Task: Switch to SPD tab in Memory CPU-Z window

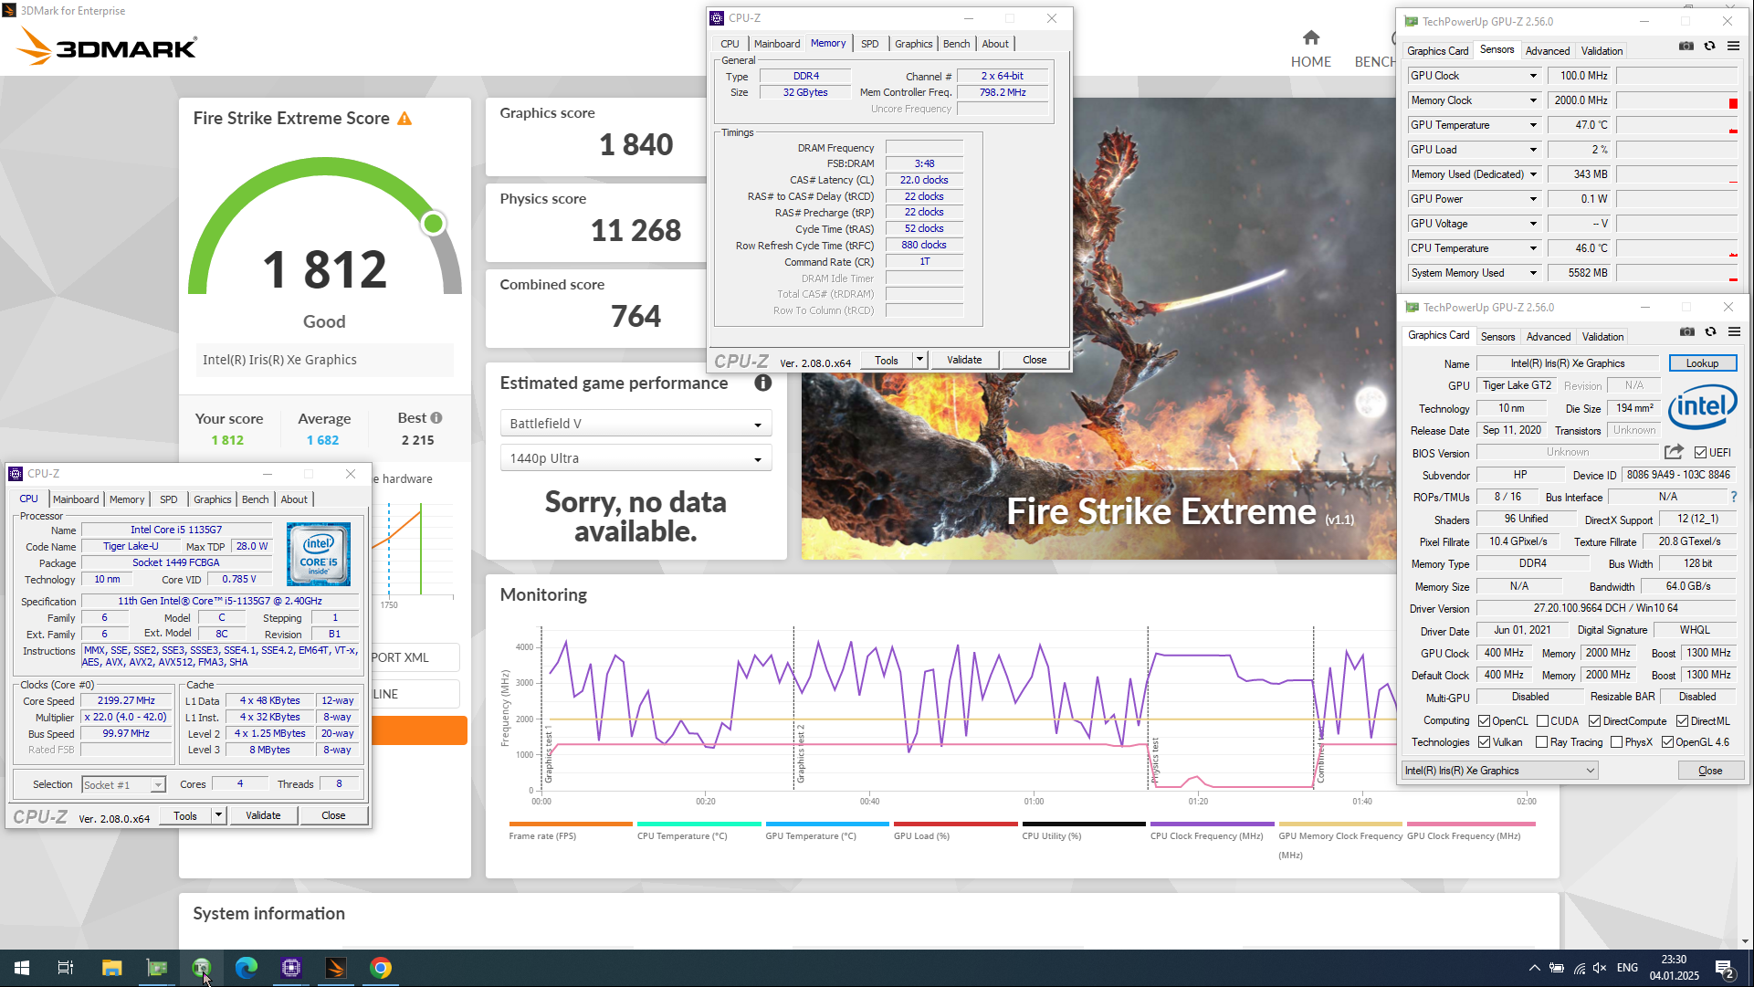Action: (x=869, y=44)
